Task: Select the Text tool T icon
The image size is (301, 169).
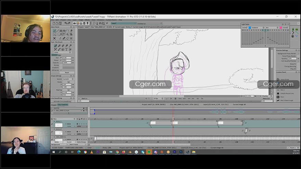Action: 66,49
